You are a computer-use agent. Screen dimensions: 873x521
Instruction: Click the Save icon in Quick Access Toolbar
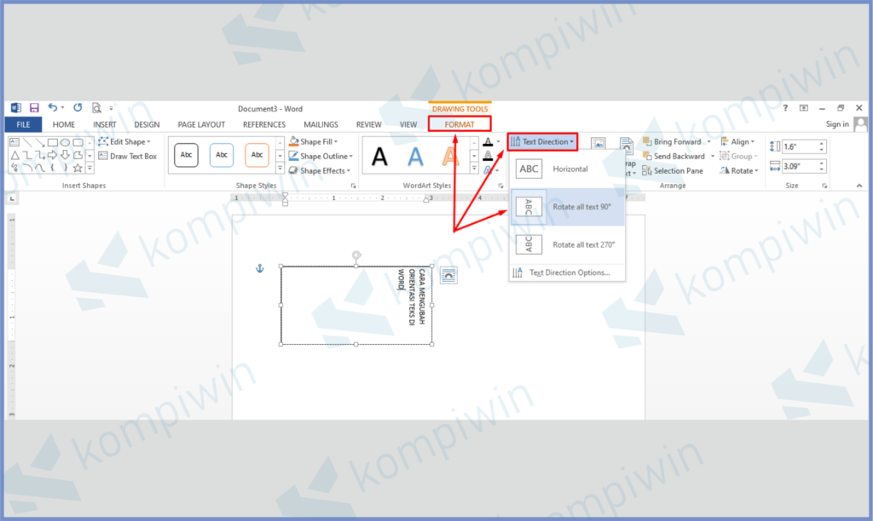[x=34, y=108]
